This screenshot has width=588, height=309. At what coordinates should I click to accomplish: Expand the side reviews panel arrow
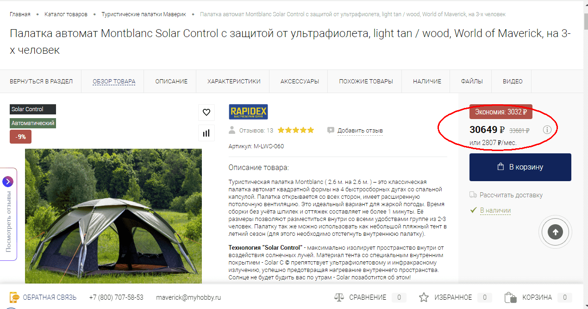click(8, 182)
